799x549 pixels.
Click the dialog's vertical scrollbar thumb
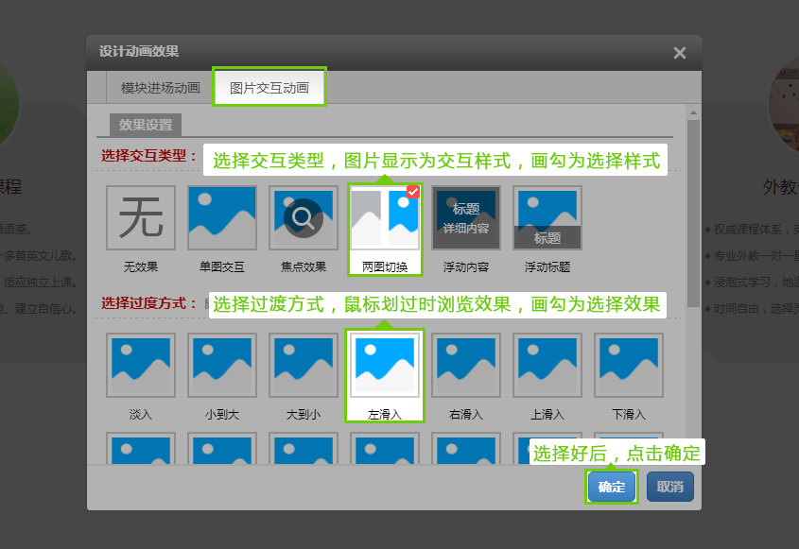pos(693,214)
